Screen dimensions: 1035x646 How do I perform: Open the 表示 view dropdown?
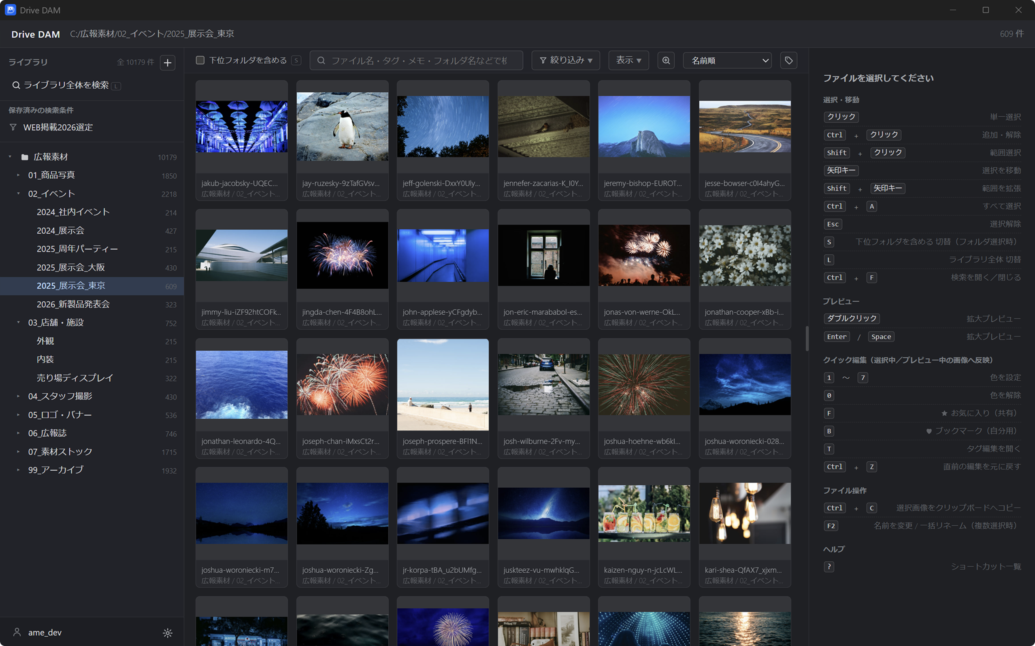(x=628, y=60)
